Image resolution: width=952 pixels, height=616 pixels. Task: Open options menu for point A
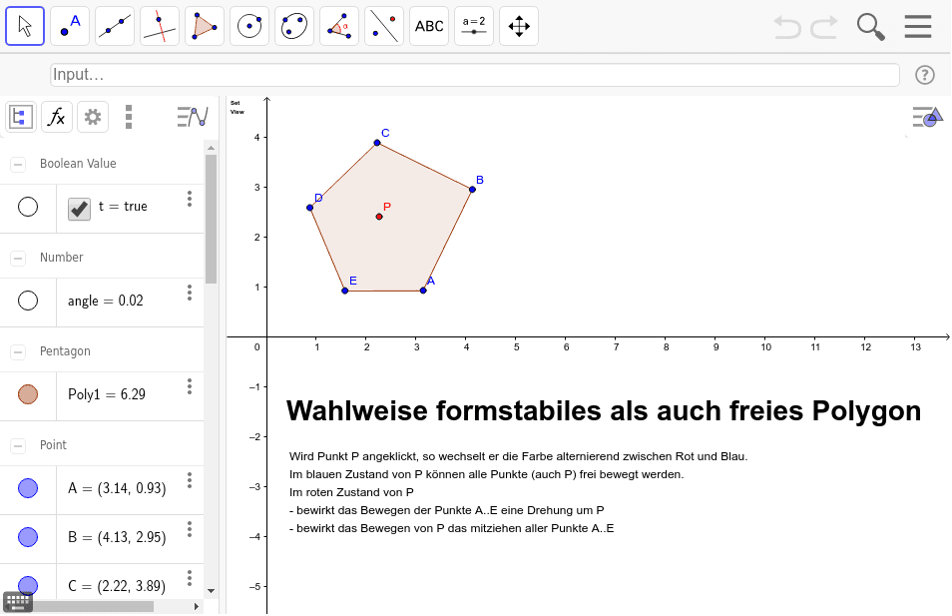pyautogui.click(x=190, y=480)
